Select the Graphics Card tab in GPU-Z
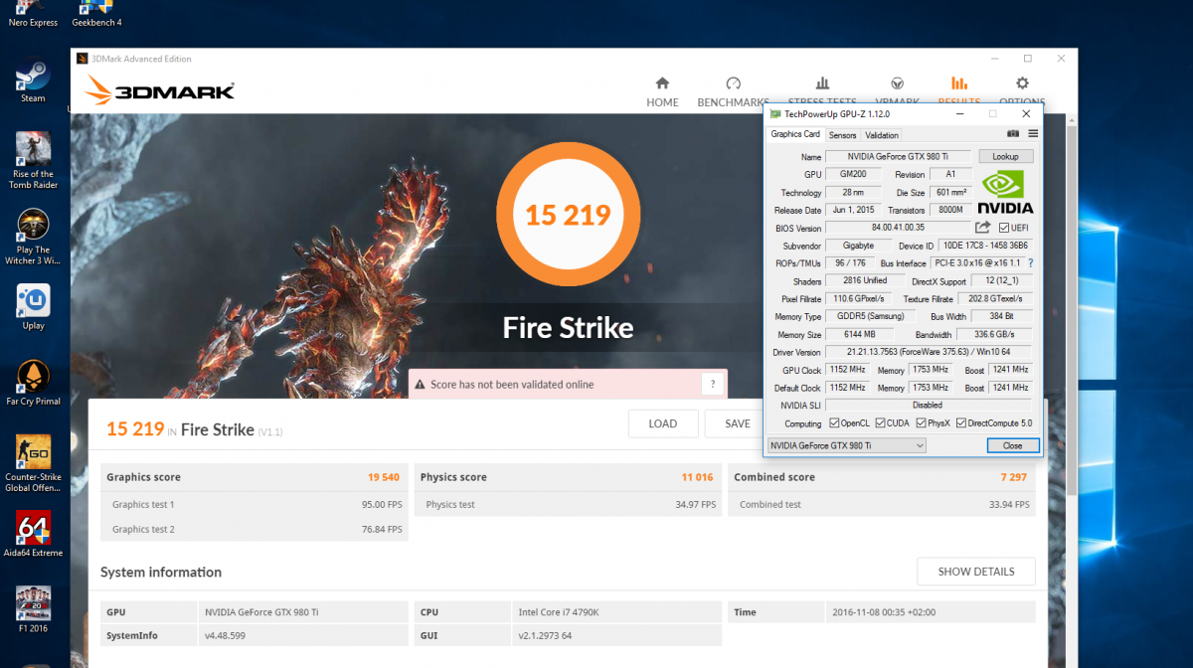Screen dimensions: 1193x668 point(795,134)
